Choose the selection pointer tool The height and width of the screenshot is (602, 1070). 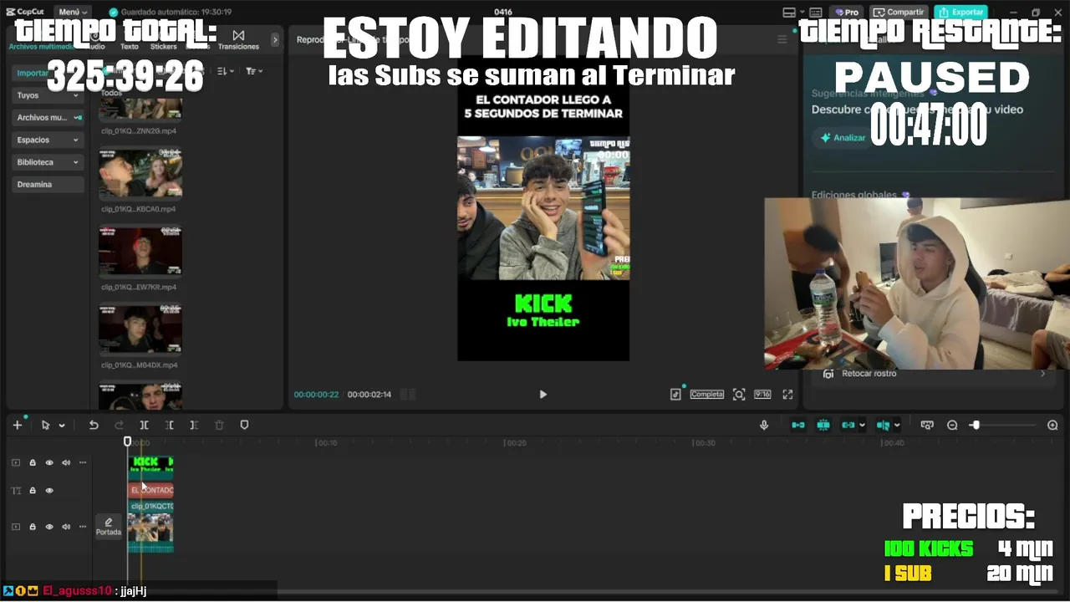point(46,425)
